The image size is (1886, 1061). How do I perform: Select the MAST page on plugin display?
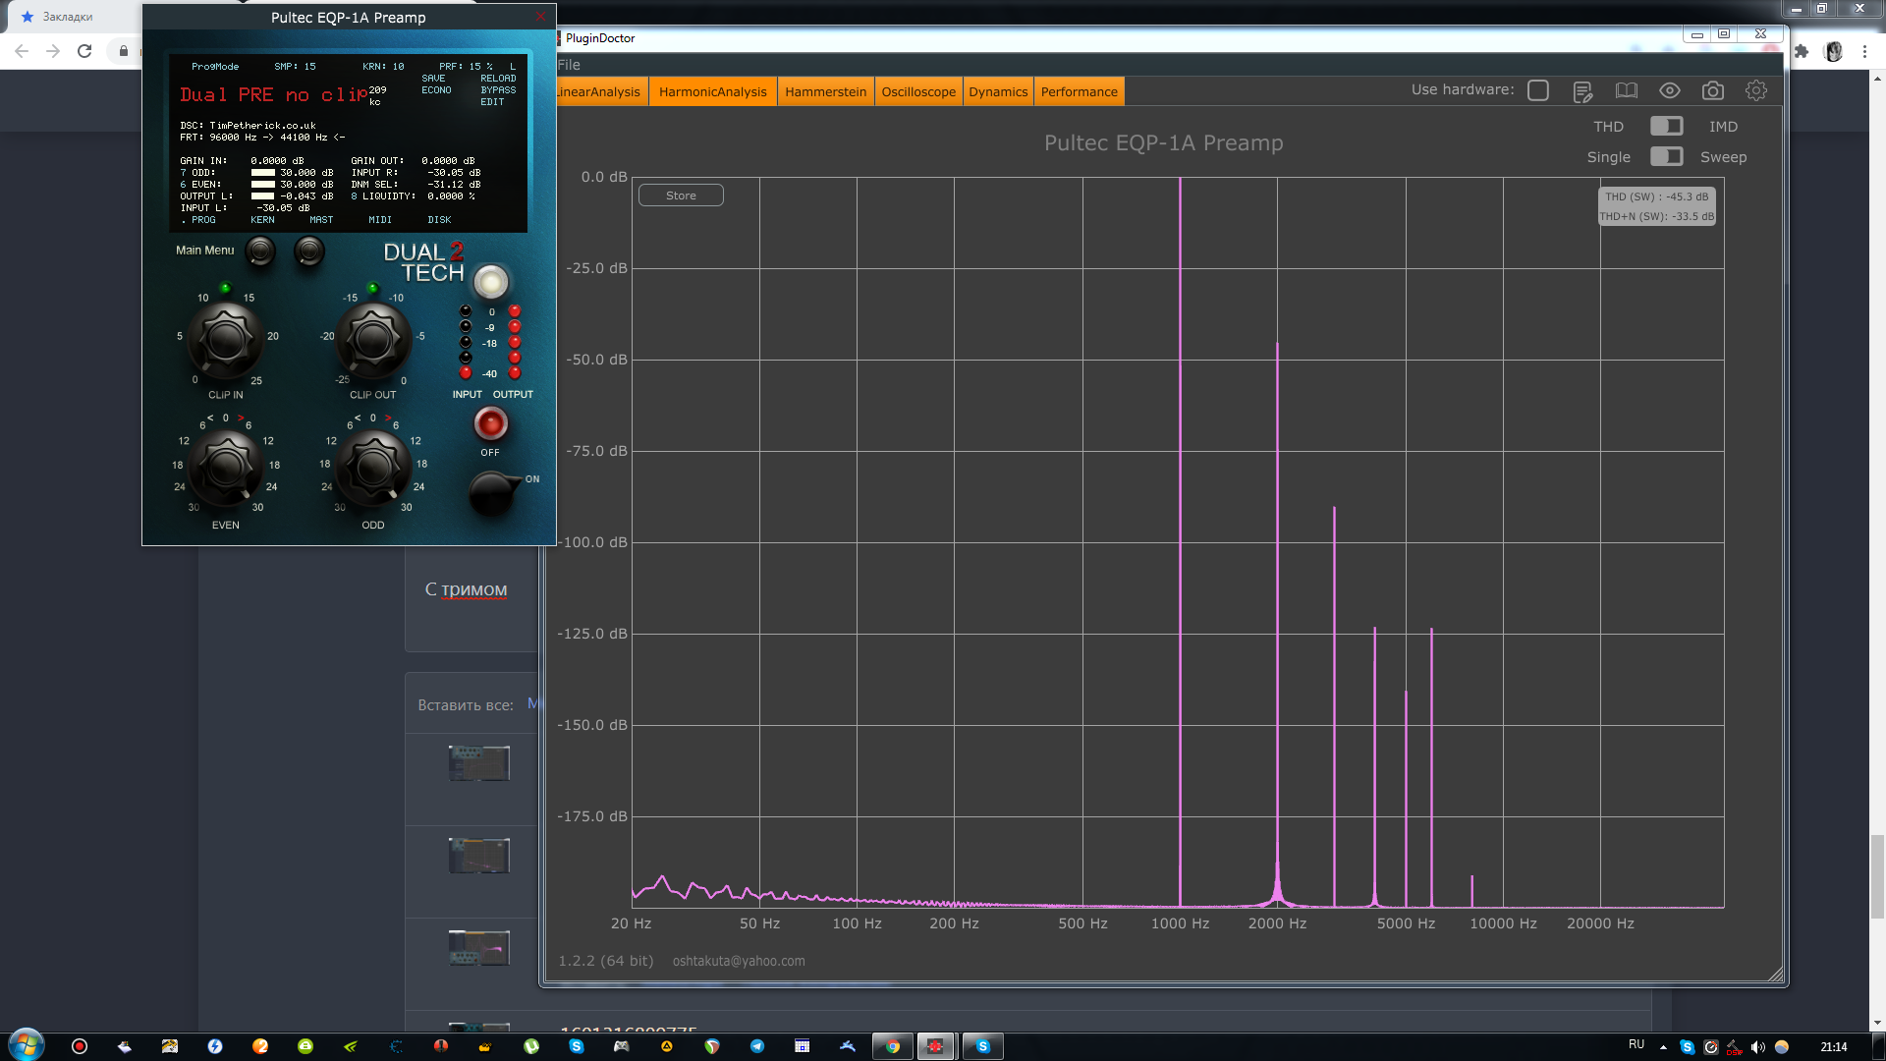point(321,220)
